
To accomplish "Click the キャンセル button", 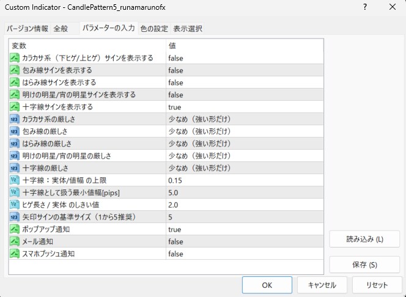I will pyautogui.click(x=322, y=285).
